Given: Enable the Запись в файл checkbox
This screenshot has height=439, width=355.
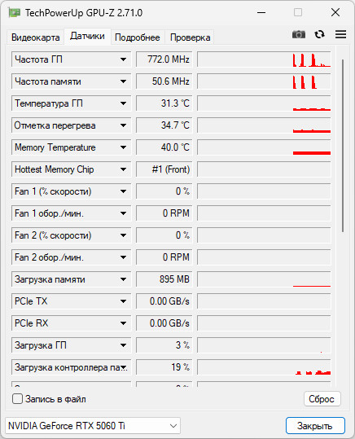Looking at the screenshot, I should [17, 399].
